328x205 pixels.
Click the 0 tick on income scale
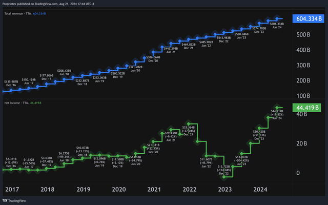[x=298, y=173]
